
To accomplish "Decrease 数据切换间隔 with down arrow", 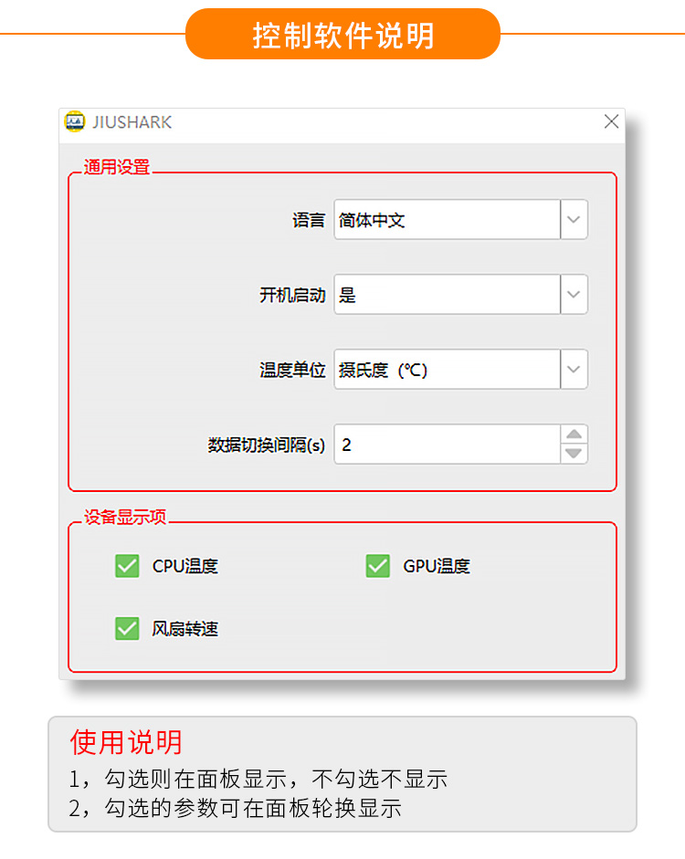I will [574, 454].
